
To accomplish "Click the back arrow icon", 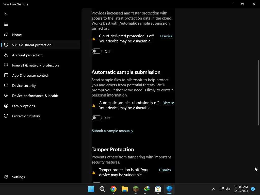I will pyautogui.click(x=6, y=14).
